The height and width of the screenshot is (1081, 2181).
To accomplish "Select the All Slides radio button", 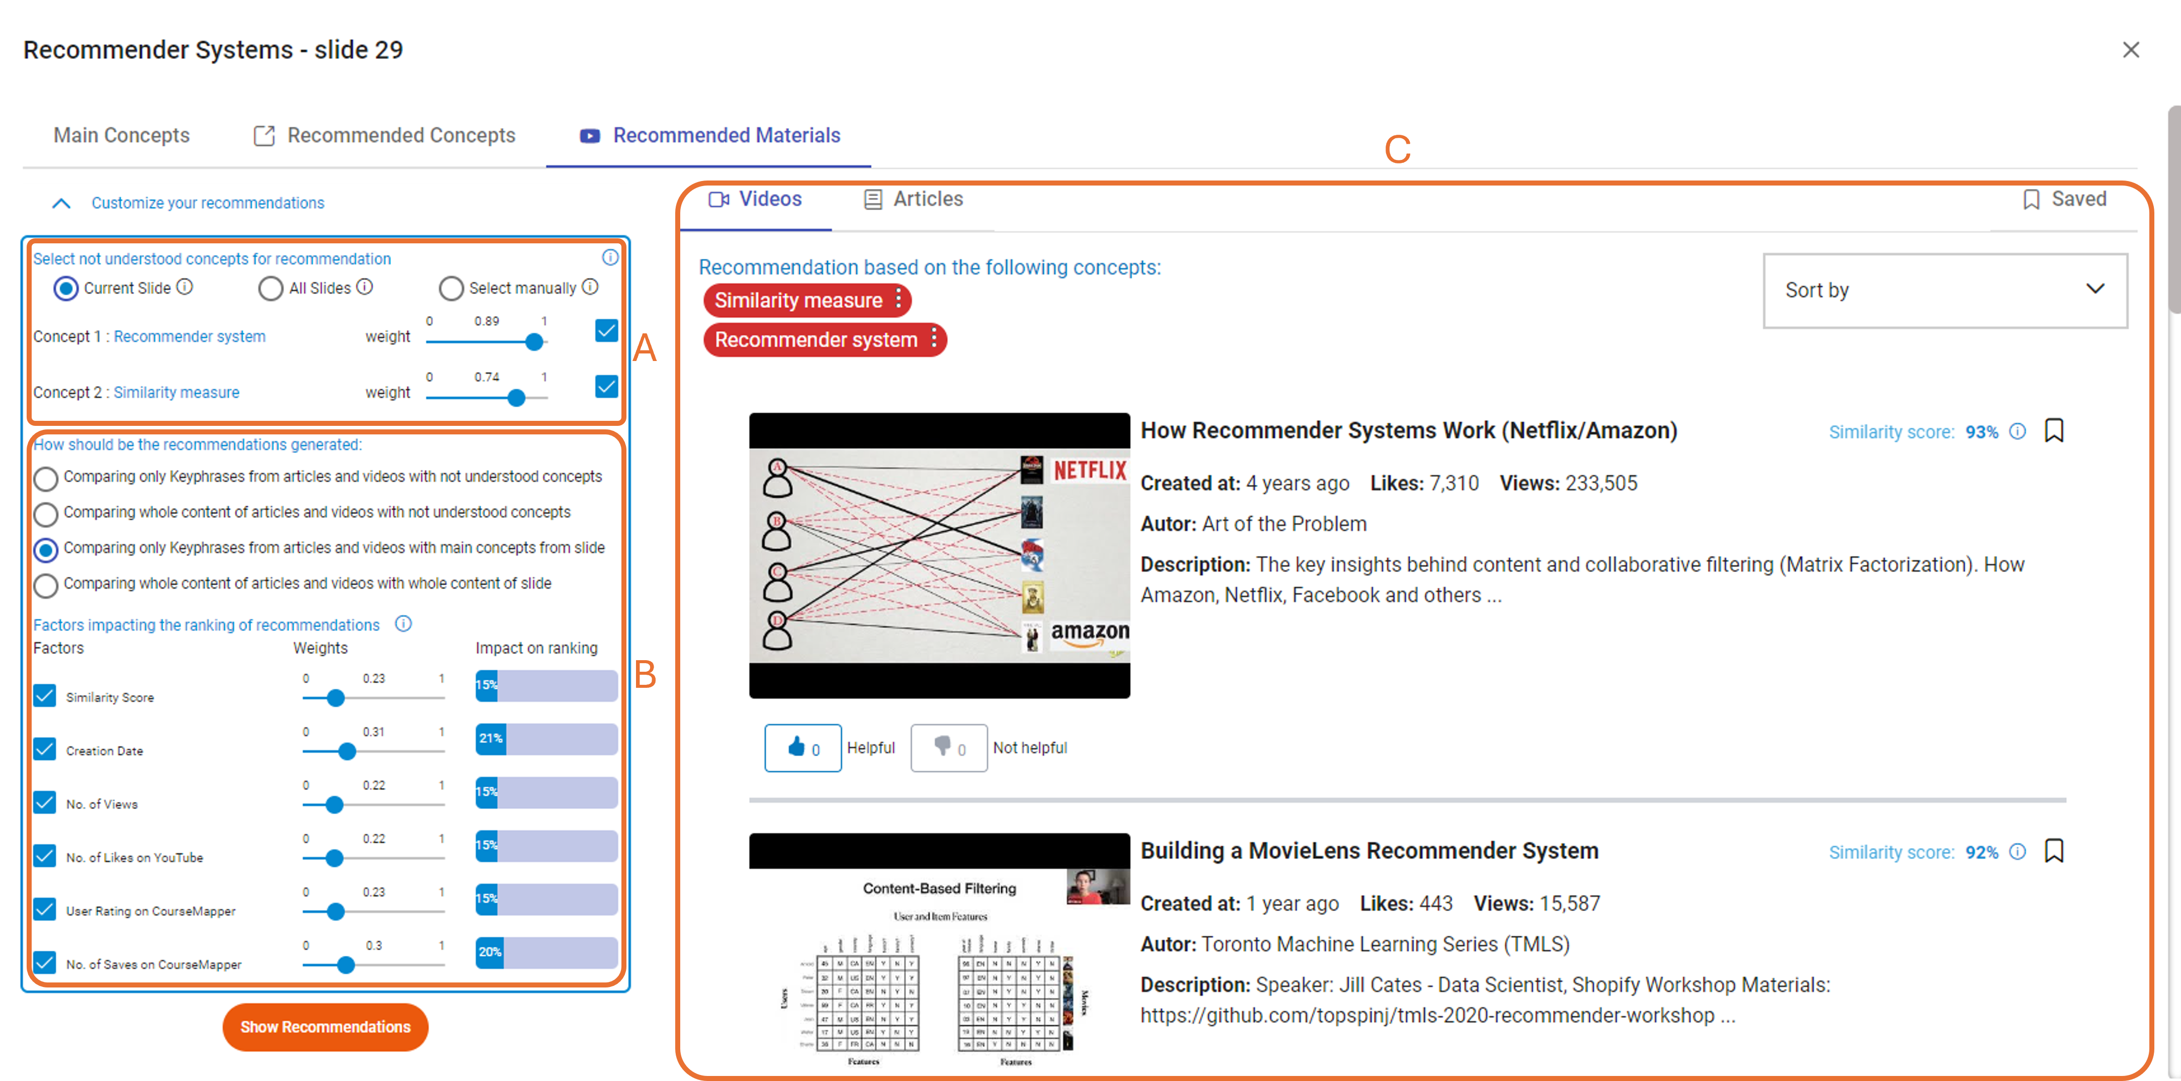I will click(270, 289).
